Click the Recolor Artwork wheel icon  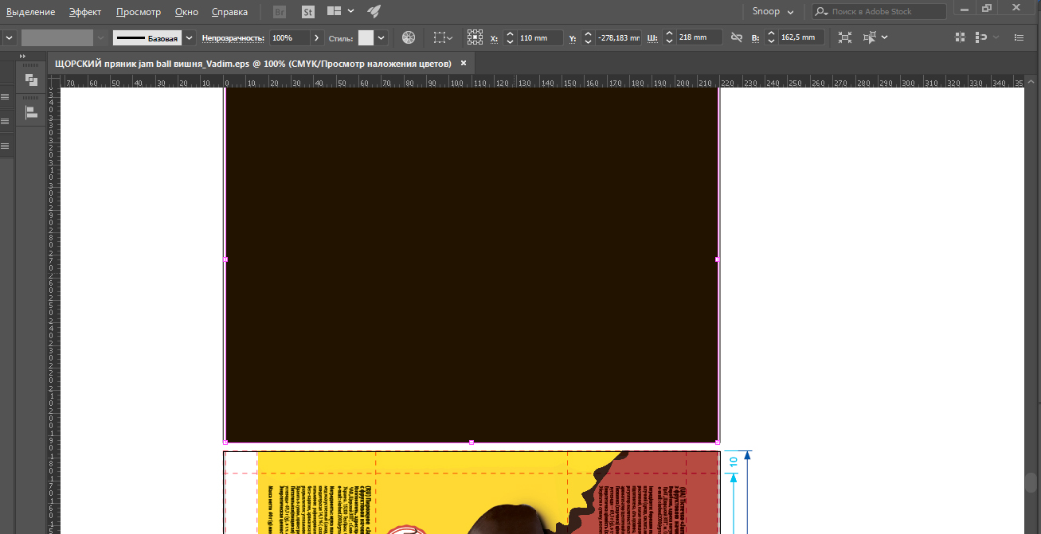click(409, 37)
